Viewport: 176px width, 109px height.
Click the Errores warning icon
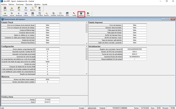[12, 9]
